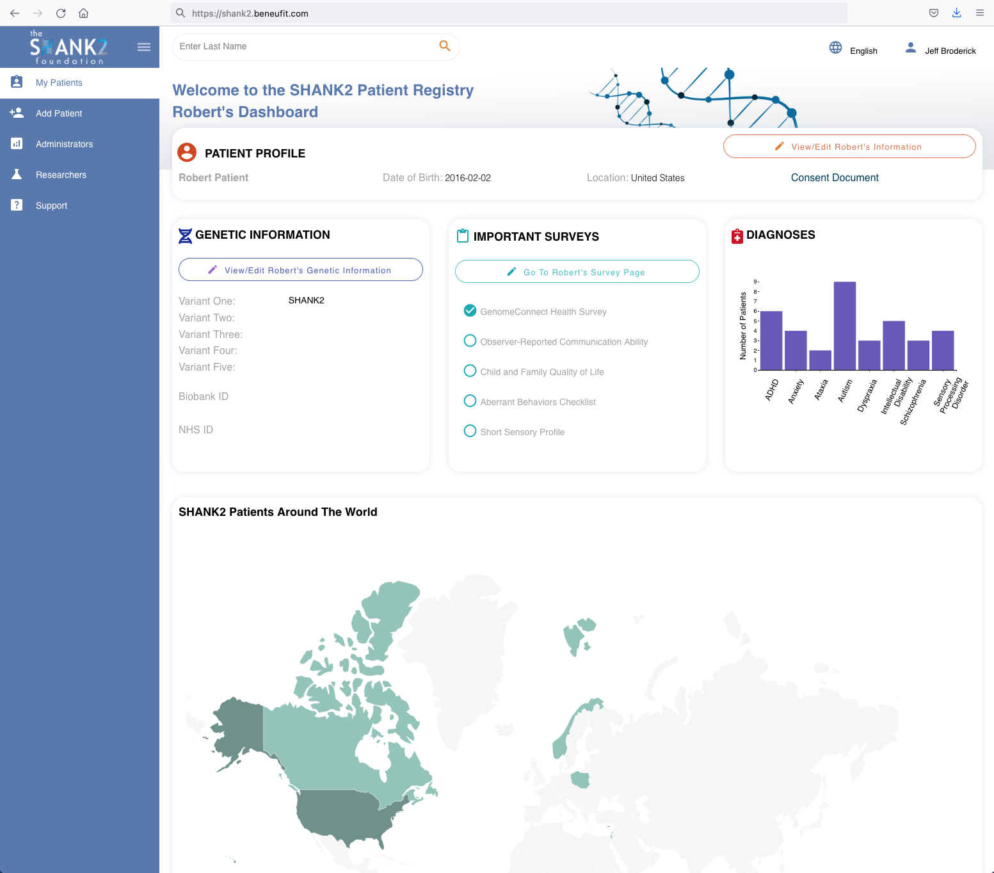994x873 pixels.
Task: Click the Add Patient sidebar icon
Action: click(x=17, y=113)
